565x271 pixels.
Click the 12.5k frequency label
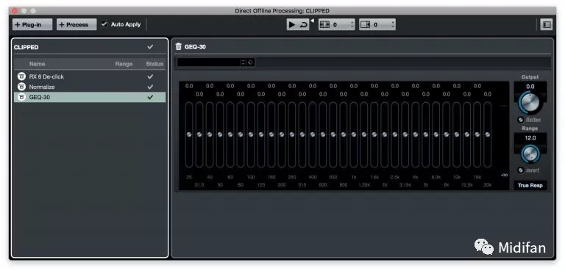(x=467, y=185)
